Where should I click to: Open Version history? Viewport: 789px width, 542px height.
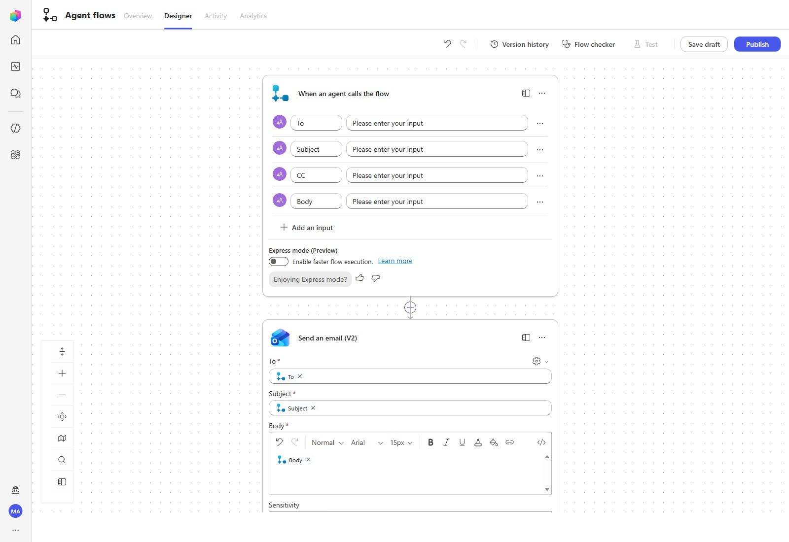tap(519, 44)
